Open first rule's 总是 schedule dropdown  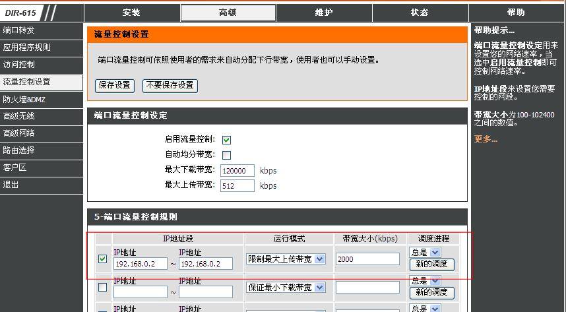pos(425,252)
